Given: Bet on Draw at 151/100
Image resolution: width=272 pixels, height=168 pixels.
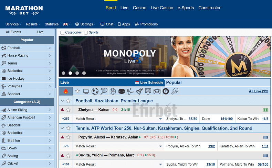Looking at the screenshot, I should (x=226, y=119).
